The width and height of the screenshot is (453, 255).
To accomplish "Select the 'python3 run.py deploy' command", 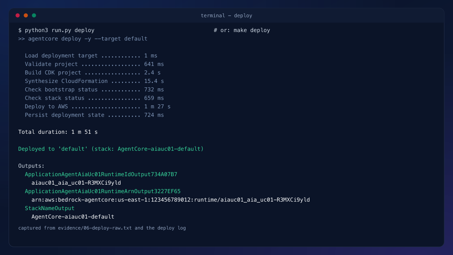I will point(60,30).
